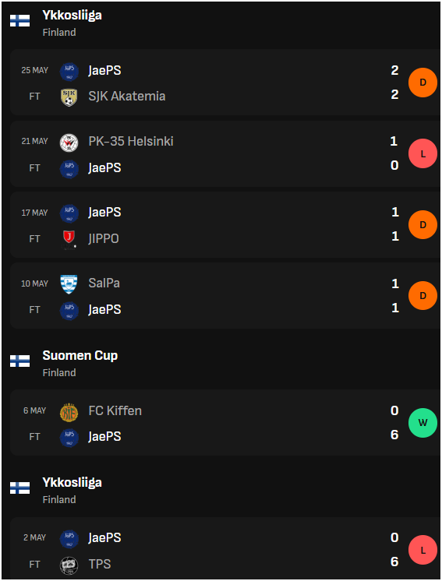Click Finland flag beside Suomen Cup
This screenshot has height=581, width=442.
pyautogui.click(x=20, y=361)
